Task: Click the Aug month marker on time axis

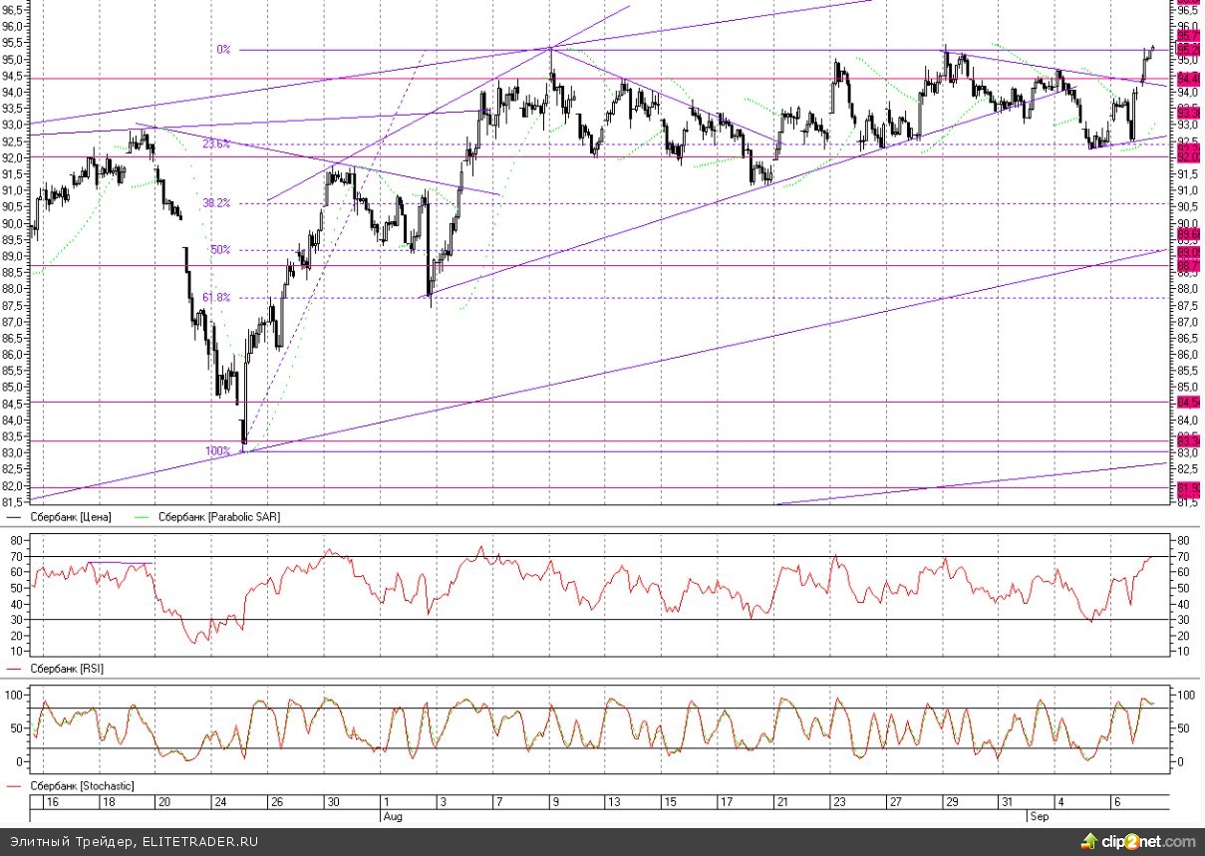Action: (x=394, y=815)
